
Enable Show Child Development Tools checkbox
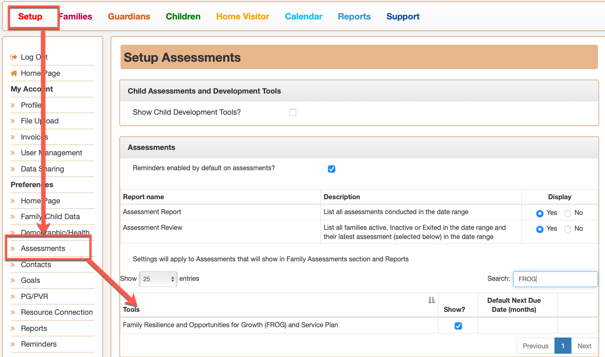pos(293,113)
